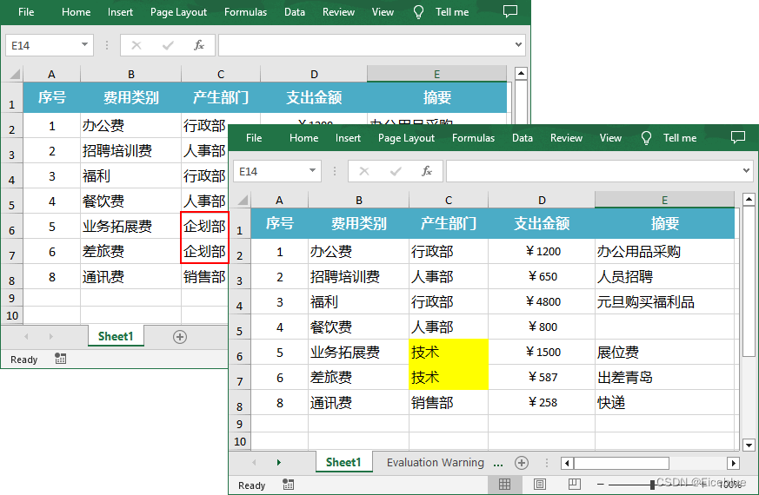Switch to the Evaluation Warning sheet tab
This screenshot has width=759, height=495.
(436, 463)
